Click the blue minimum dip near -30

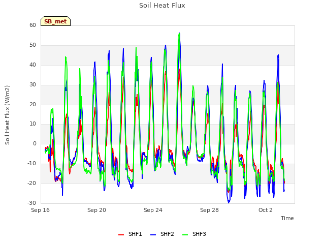pyautogui.click(x=229, y=202)
